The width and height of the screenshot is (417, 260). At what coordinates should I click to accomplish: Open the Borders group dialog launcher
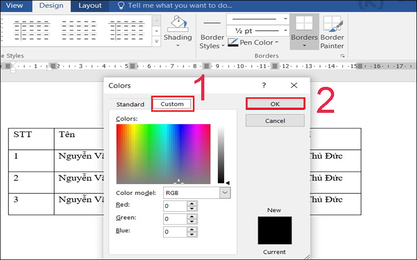[x=342, y=55]
